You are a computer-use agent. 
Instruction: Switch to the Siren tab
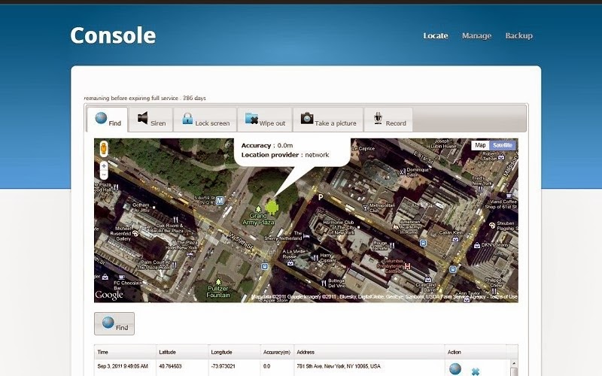(x=151, y=120)
